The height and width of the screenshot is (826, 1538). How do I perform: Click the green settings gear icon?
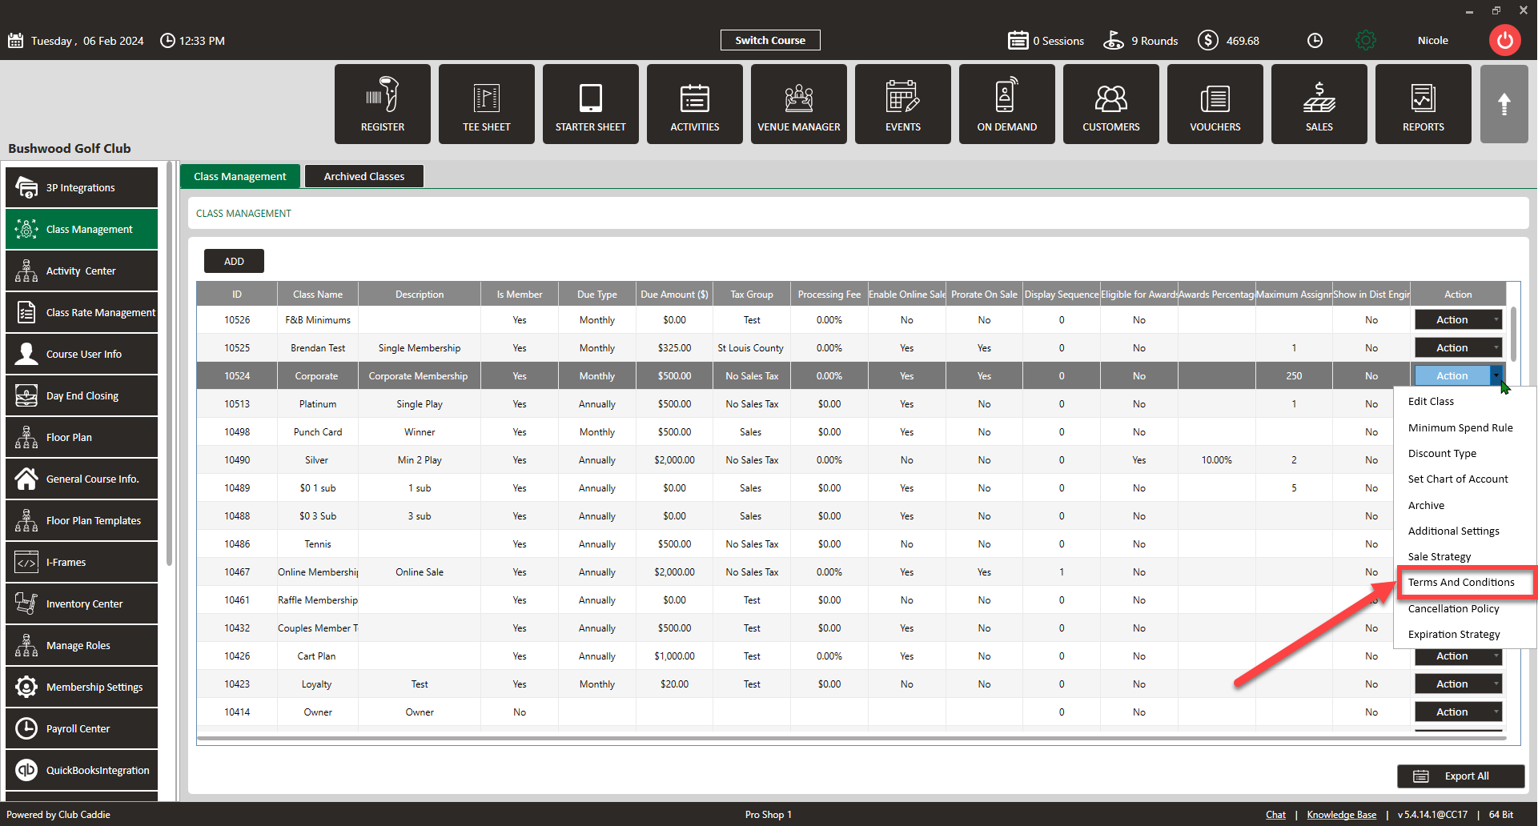point(1366,40)
